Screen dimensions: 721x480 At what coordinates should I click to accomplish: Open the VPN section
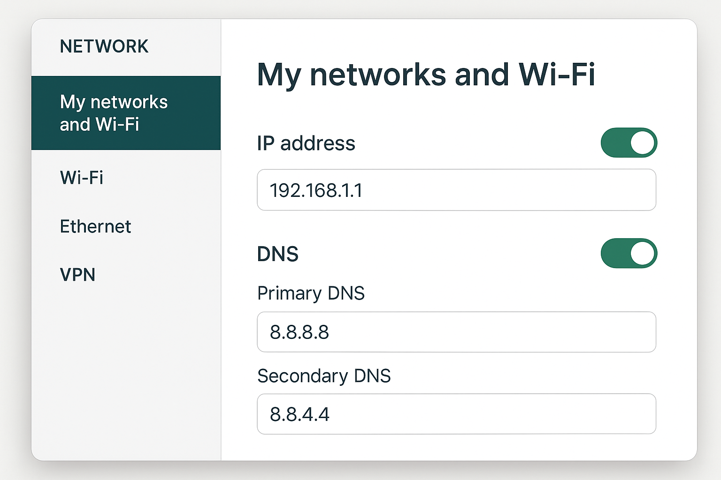[78, 275]
